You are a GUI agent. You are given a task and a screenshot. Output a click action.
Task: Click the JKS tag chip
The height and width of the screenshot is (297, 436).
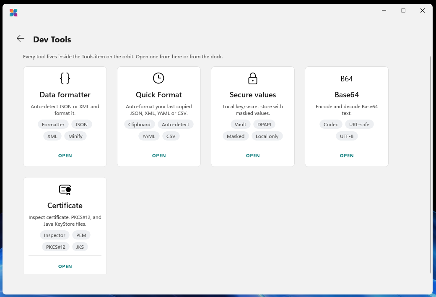pyautogui.click(x=80, y=247)
